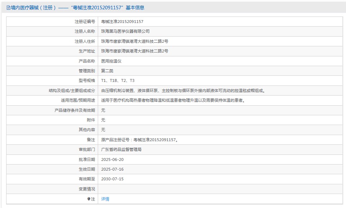The width and height of the screenshot is (346, 208).
Task: Click the 生产地址 label cell
Action: point(52,51)
